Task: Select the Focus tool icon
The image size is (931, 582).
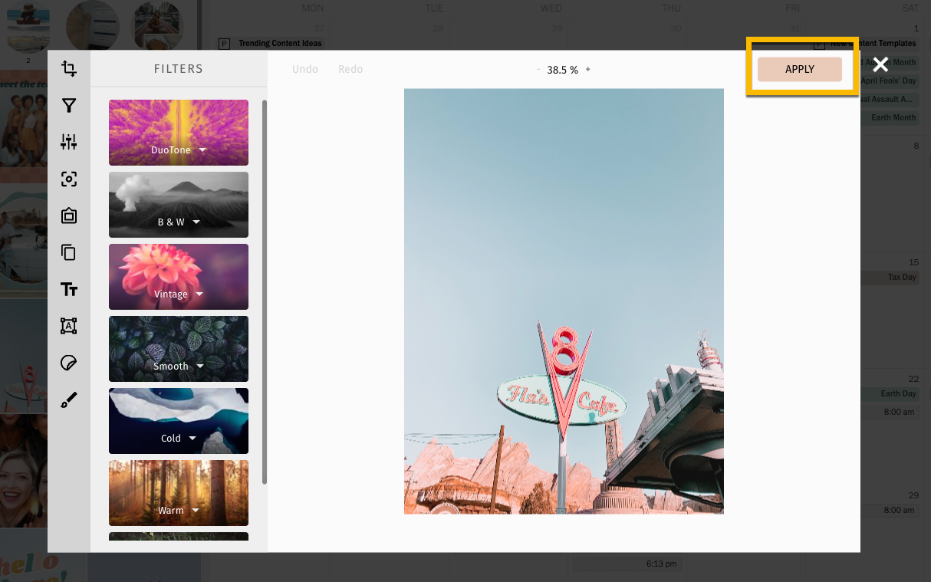Action: pyautogui.click(x=69, y=179)
